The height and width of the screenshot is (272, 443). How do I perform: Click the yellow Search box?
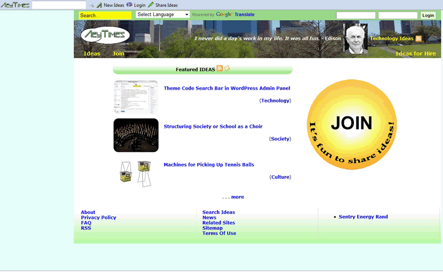coord(105,16)
